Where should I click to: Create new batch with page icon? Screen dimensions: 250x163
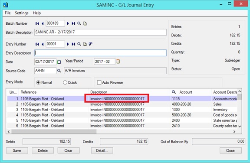(x=85, y=23)
